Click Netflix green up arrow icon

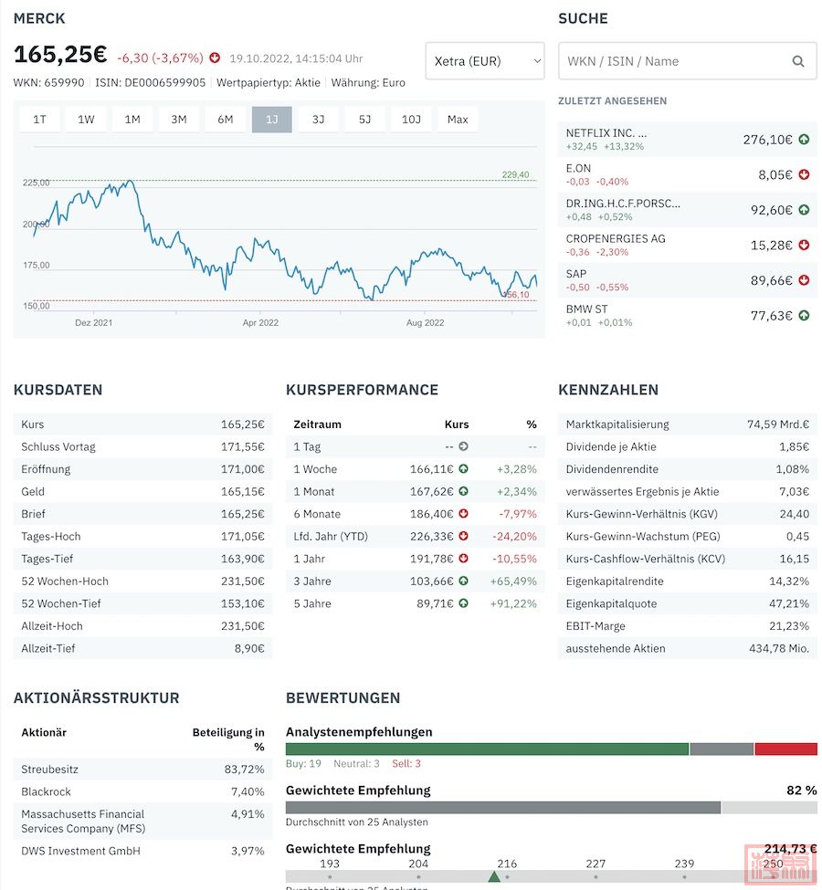coord(803,139)
